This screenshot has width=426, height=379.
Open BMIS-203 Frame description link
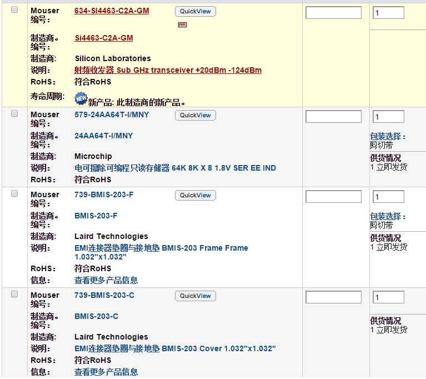tap(161, 252)
